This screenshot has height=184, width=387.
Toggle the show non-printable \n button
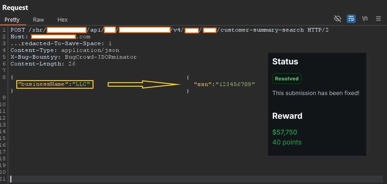365,19
